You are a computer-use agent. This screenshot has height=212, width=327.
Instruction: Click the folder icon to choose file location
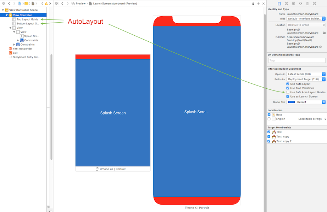tap(324, 33)
